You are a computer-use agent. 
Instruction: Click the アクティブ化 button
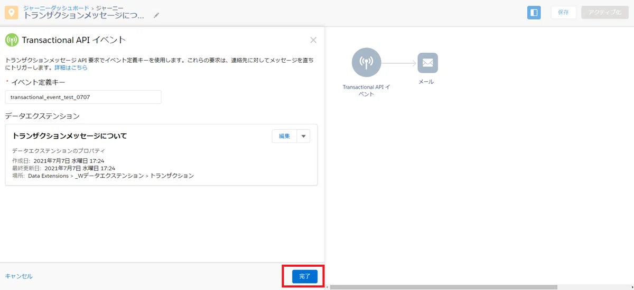605,12
